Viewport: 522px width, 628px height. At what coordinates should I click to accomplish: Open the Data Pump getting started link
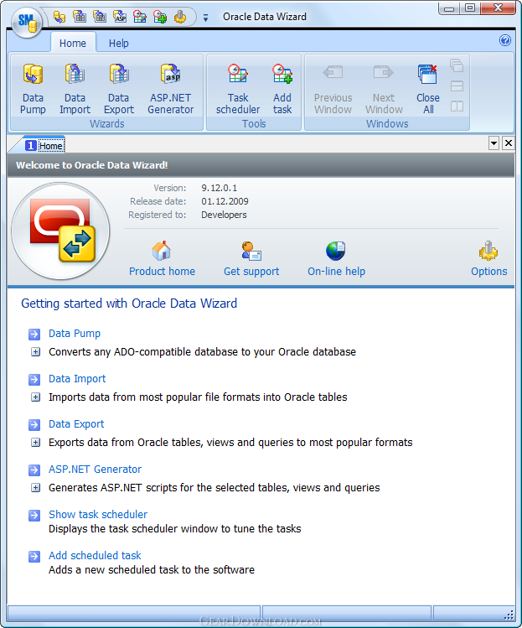tap(75, 334)
